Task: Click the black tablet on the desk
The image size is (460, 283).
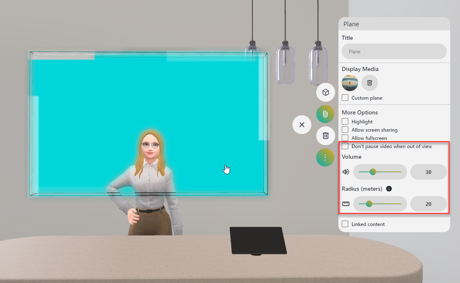Action: point(258,241)
